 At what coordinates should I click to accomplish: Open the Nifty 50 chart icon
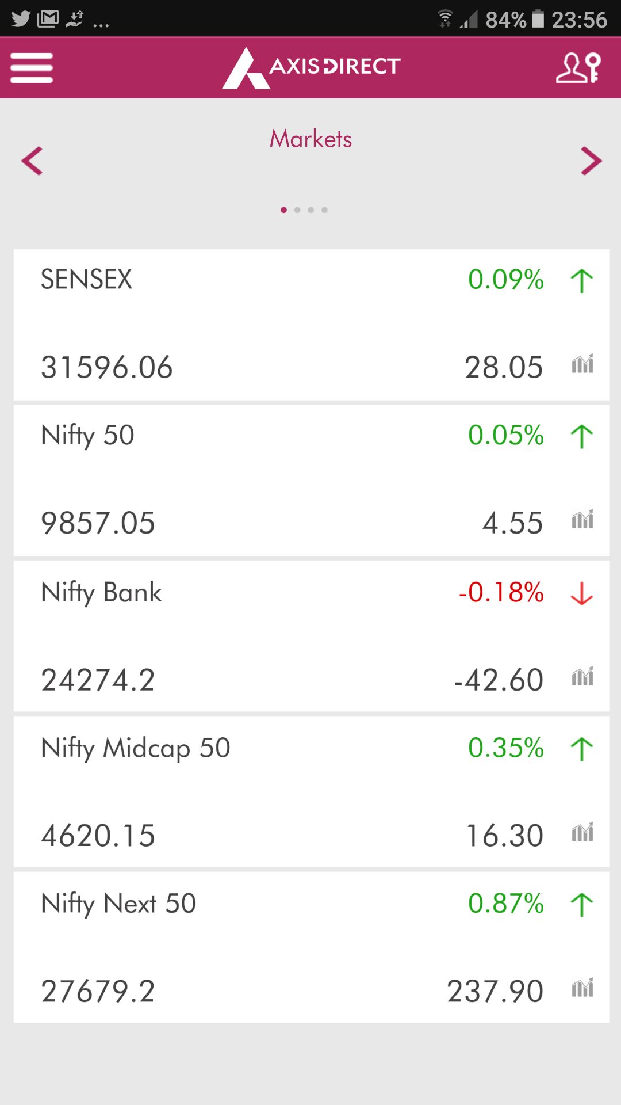coord(582,520)
